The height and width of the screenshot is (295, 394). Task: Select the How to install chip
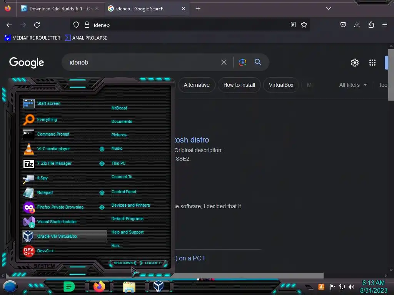239,85
